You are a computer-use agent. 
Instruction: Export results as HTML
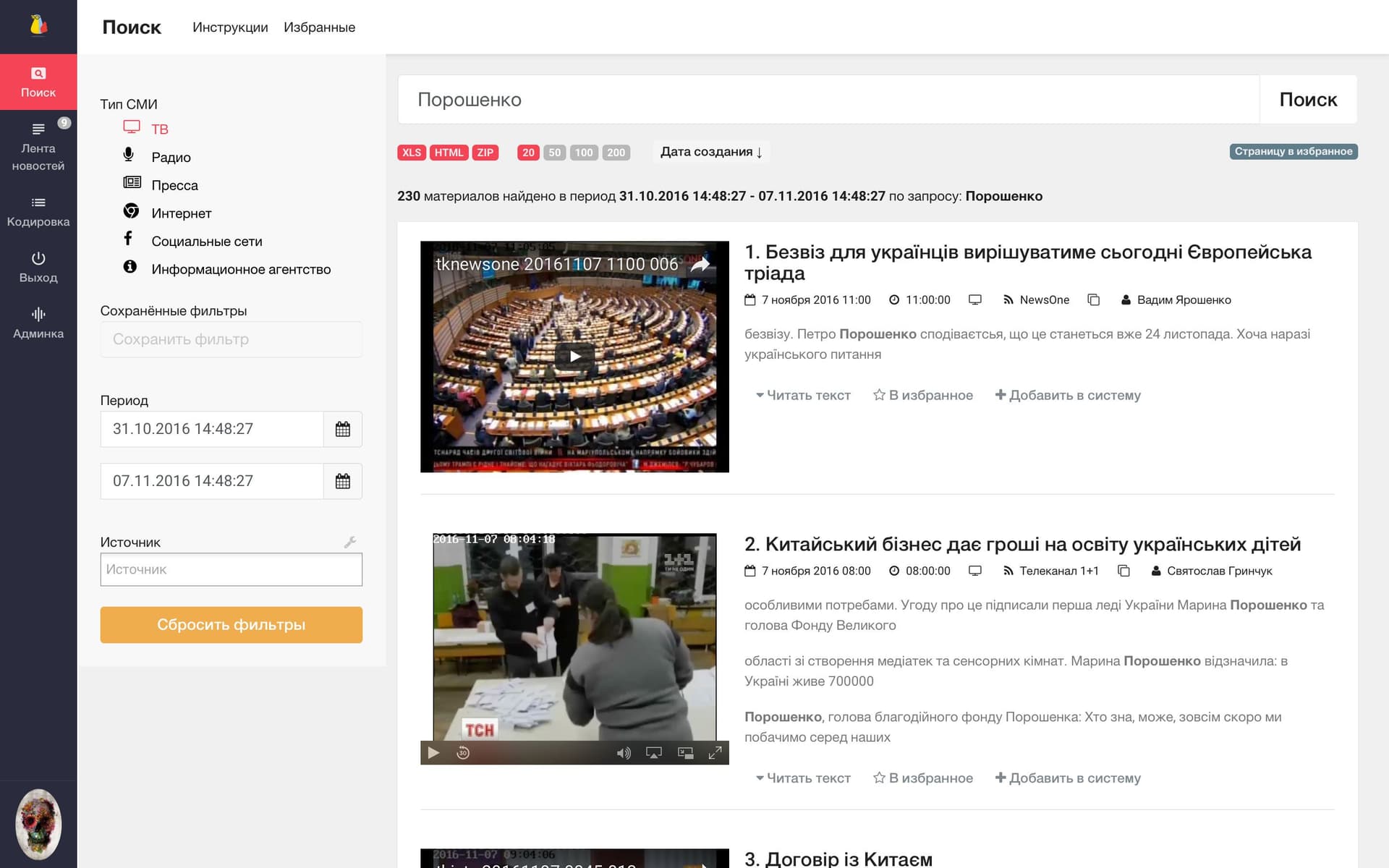449,153
